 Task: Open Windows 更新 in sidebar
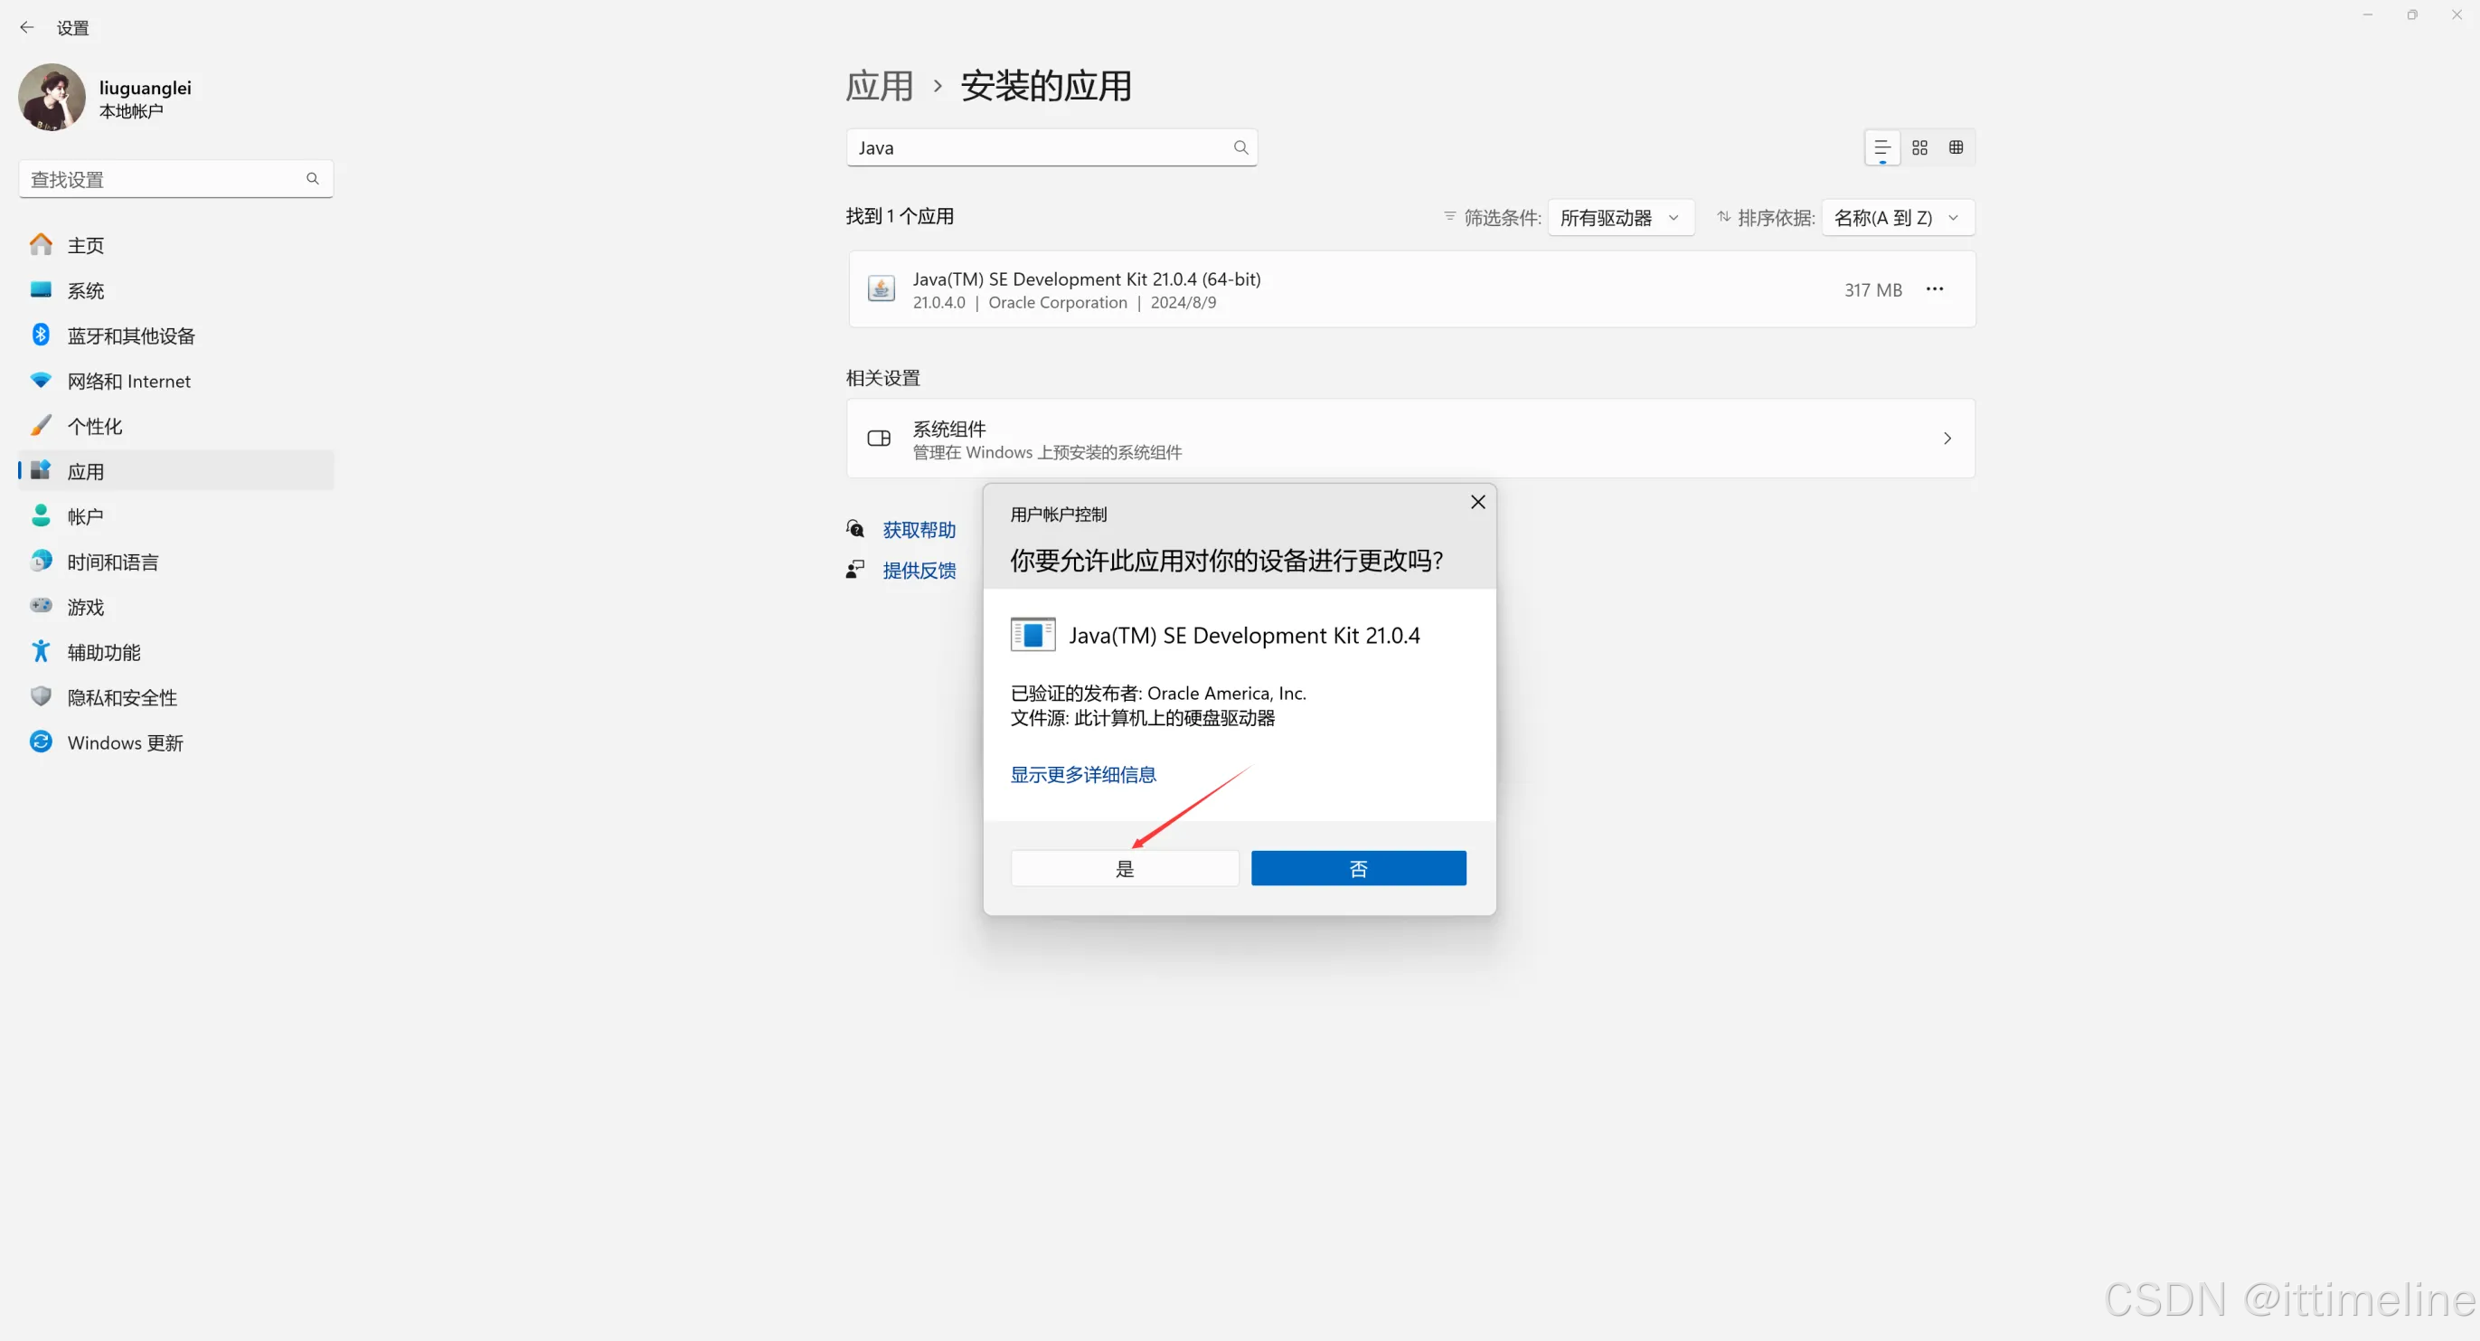coord(125,742)
